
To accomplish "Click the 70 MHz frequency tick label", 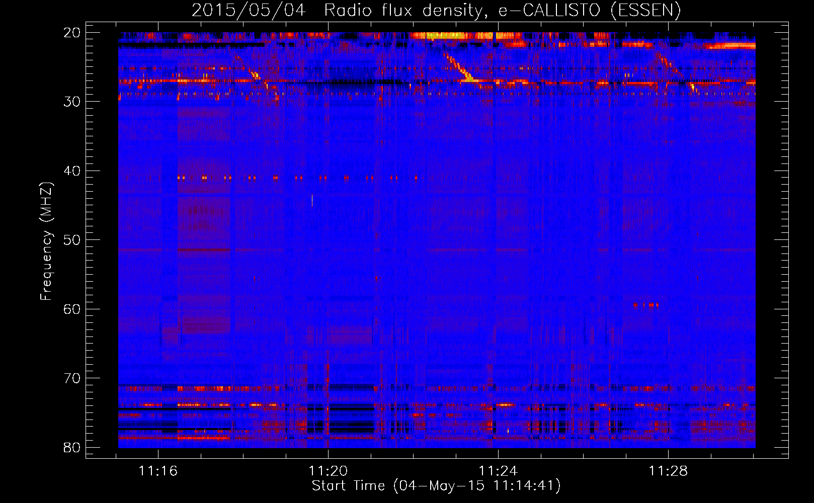I will tap(72, 378).
